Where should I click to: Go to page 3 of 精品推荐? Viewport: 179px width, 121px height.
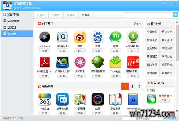pyautogui.click(x=140, y=86)
